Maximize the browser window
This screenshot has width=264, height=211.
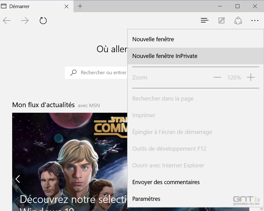[x=237, y=6]
